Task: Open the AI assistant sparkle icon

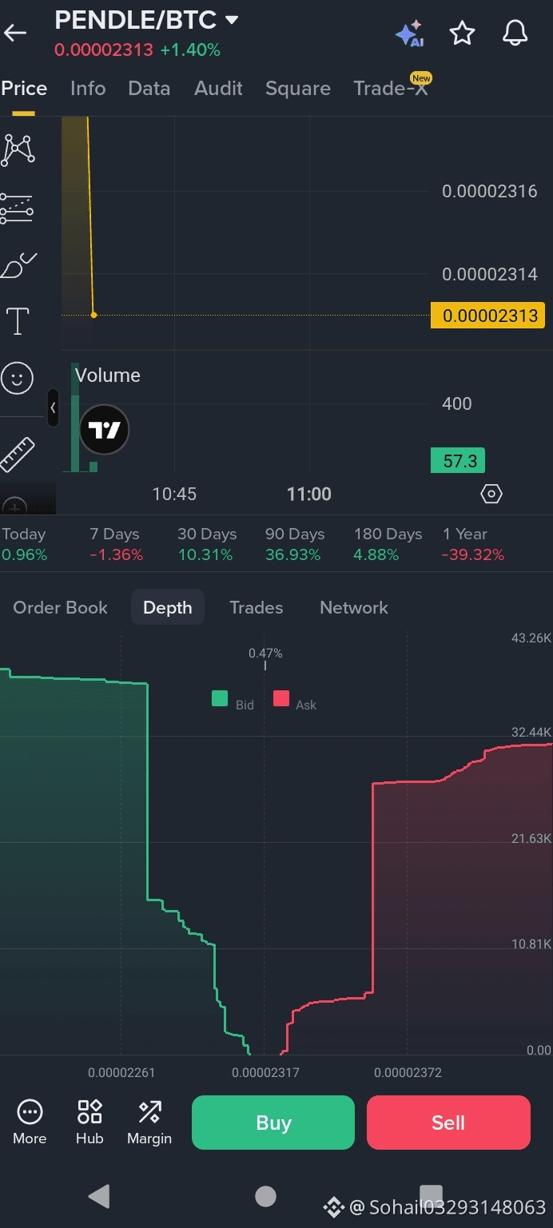Action: (x=409, y=34)
